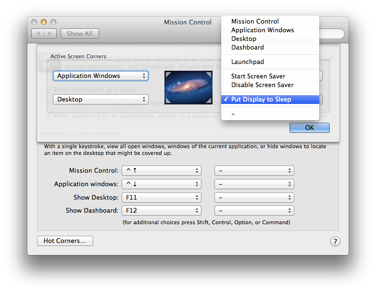Open Show Dashboard mouse shortcut dropdown
Screen dimensions: 376x293
(x=254, y=210)
